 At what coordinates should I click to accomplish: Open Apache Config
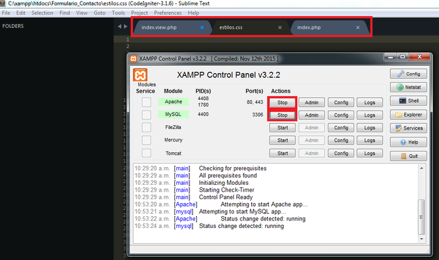(341, 103)
